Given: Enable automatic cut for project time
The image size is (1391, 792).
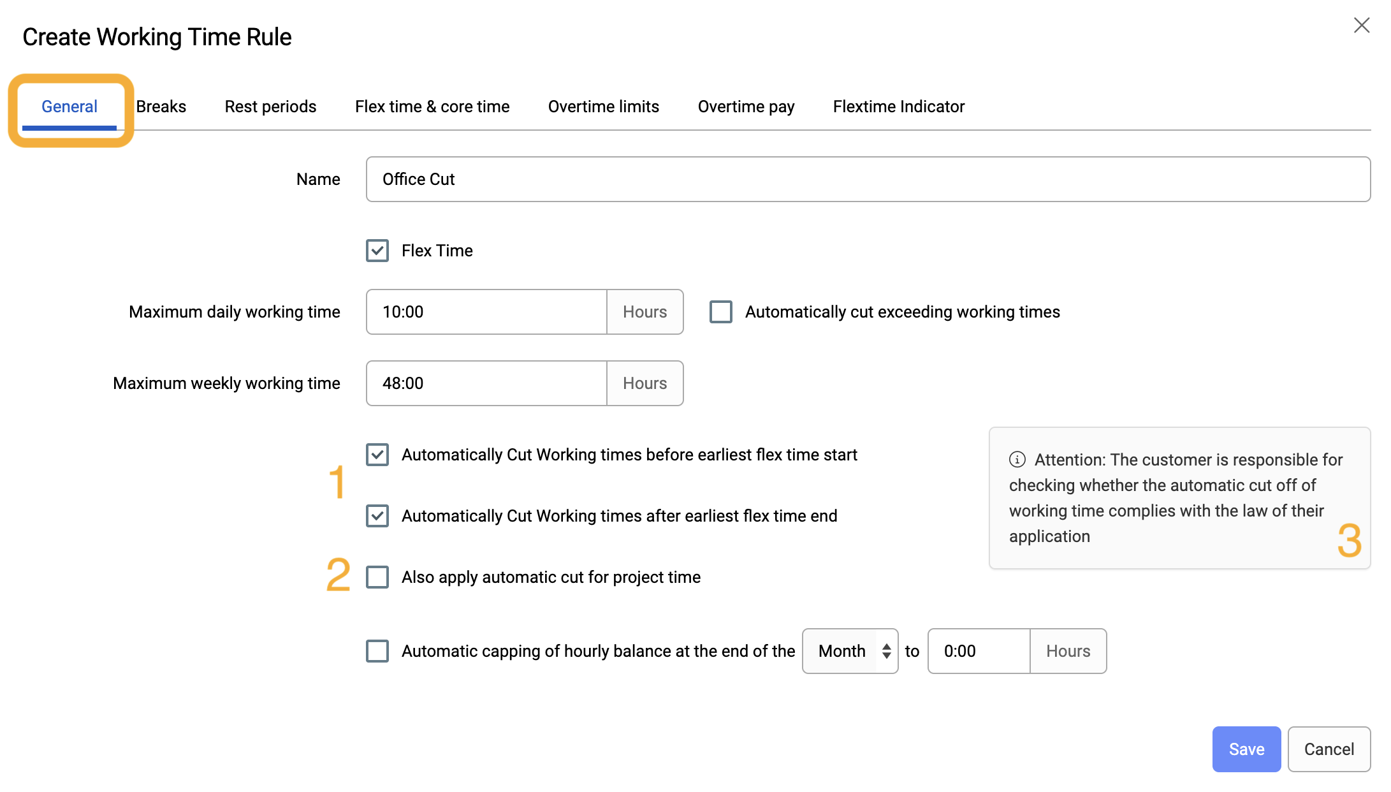Looking at the screenshot, I should [377, 577].
